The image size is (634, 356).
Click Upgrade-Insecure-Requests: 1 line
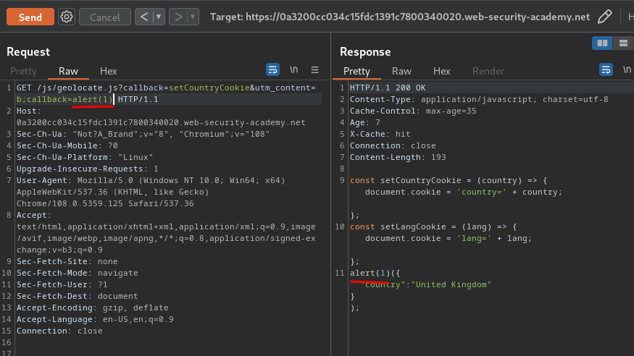[88, 169]
